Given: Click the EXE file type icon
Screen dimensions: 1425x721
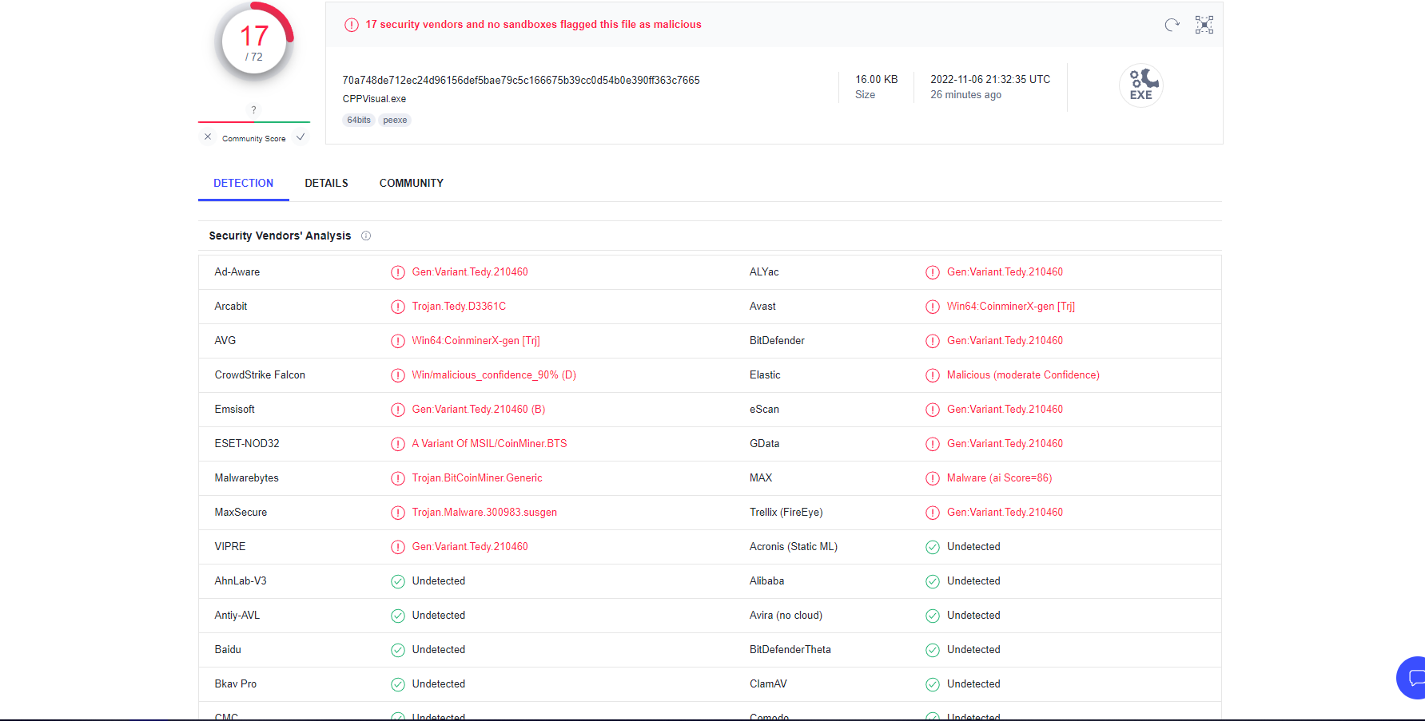Looking at the screenshot, I should click(1140, 85).
